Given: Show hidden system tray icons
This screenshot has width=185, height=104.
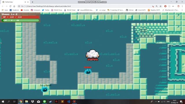Looking at the screenshot, I should [x=156, y=101].
